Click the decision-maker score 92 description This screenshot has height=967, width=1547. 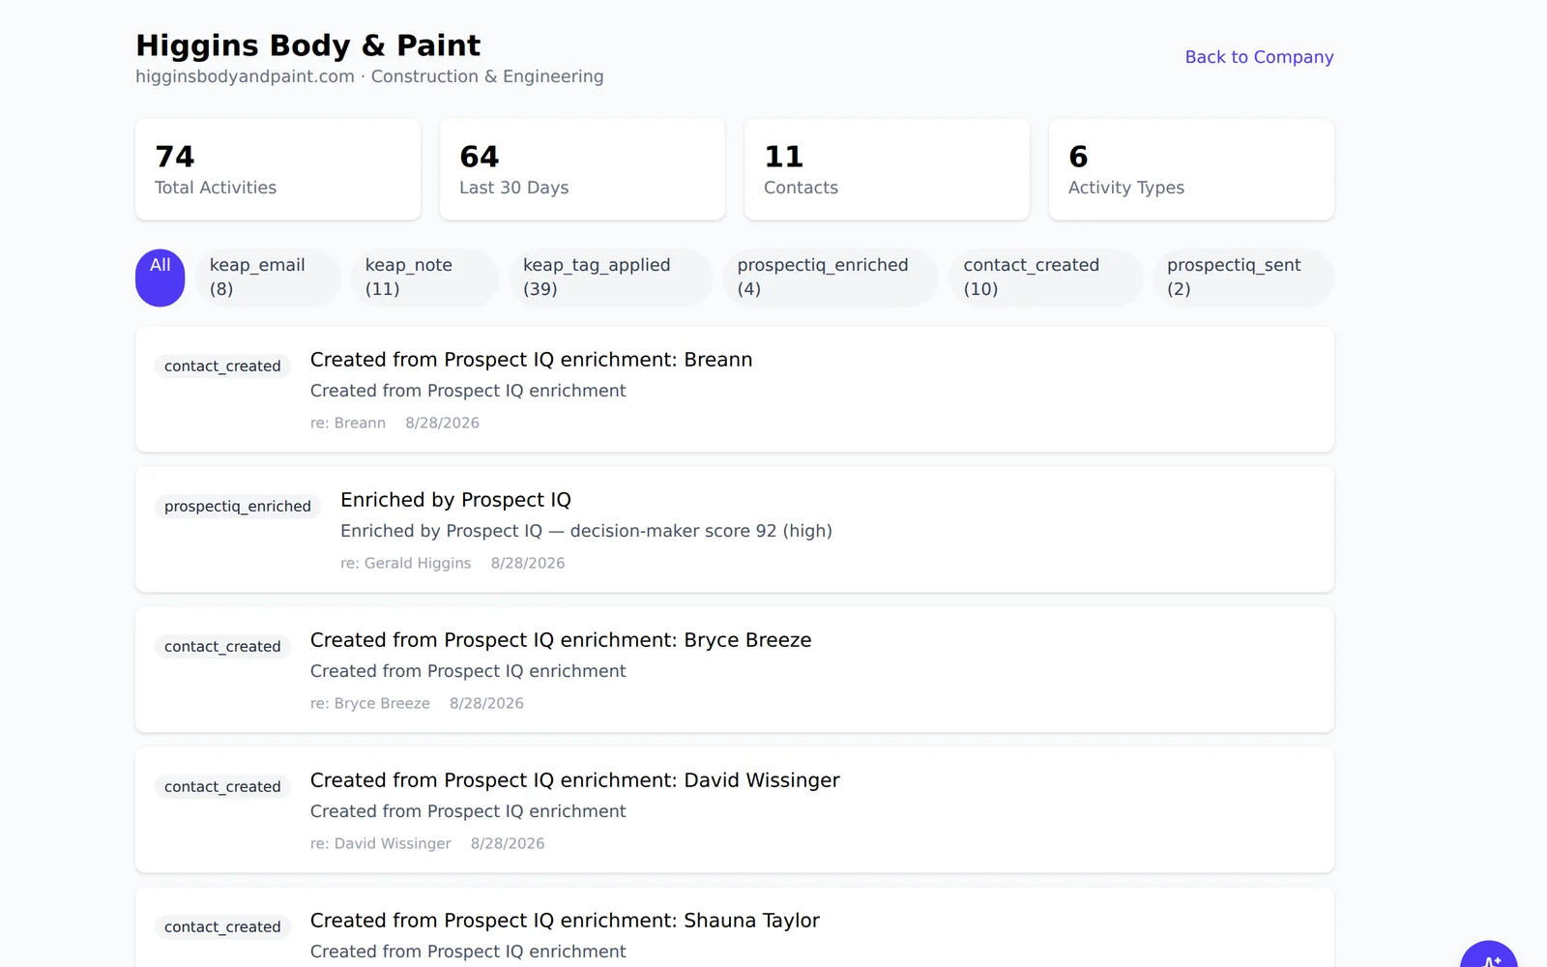586,531
